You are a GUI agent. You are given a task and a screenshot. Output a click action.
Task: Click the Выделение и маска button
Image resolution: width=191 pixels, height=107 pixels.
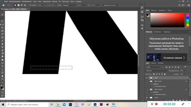coord(110,5)
